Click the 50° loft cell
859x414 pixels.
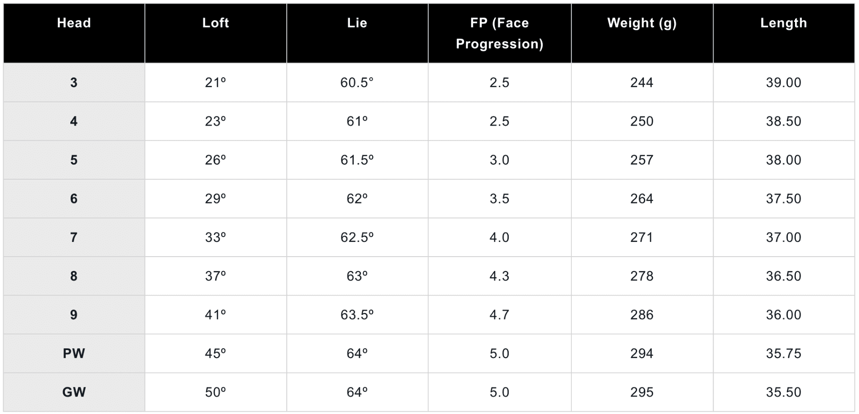(216, 392)
